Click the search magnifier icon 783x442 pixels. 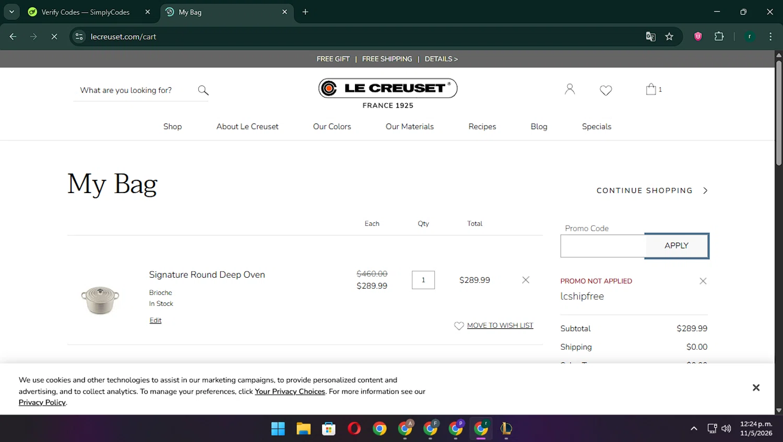pyautogui.click(x=203, y=90)
